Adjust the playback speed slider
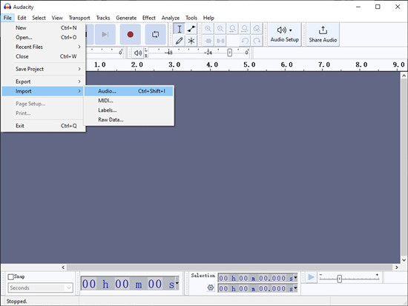The image size is (408, 306). click(x=339, y=279)
